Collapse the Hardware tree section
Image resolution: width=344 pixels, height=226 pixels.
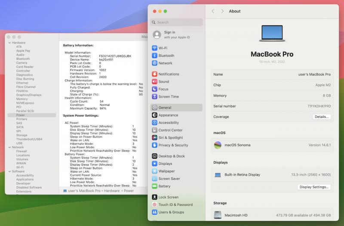9,43
